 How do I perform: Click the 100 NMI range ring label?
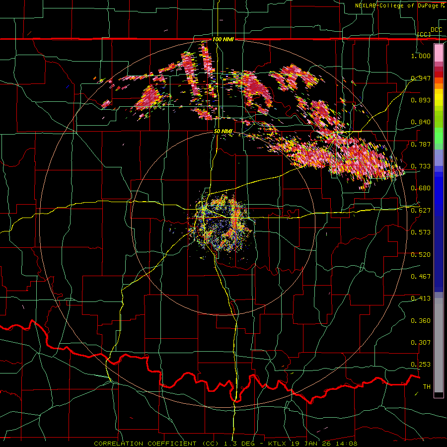(223, 39)
